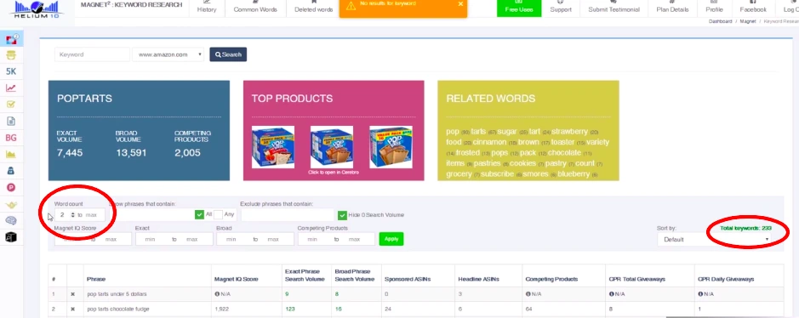Click 'Click to open in Cerebro' link
The image size is (799, 318).
pos(334,173)
